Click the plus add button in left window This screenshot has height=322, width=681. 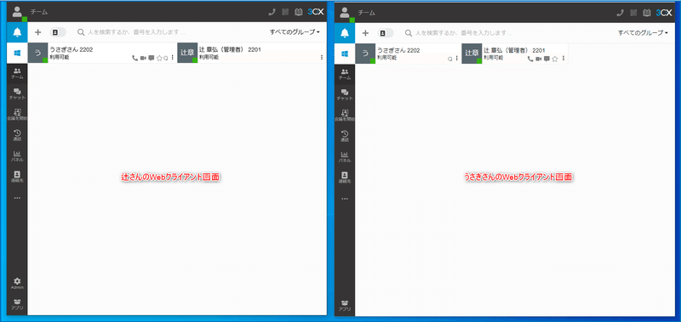38,32
